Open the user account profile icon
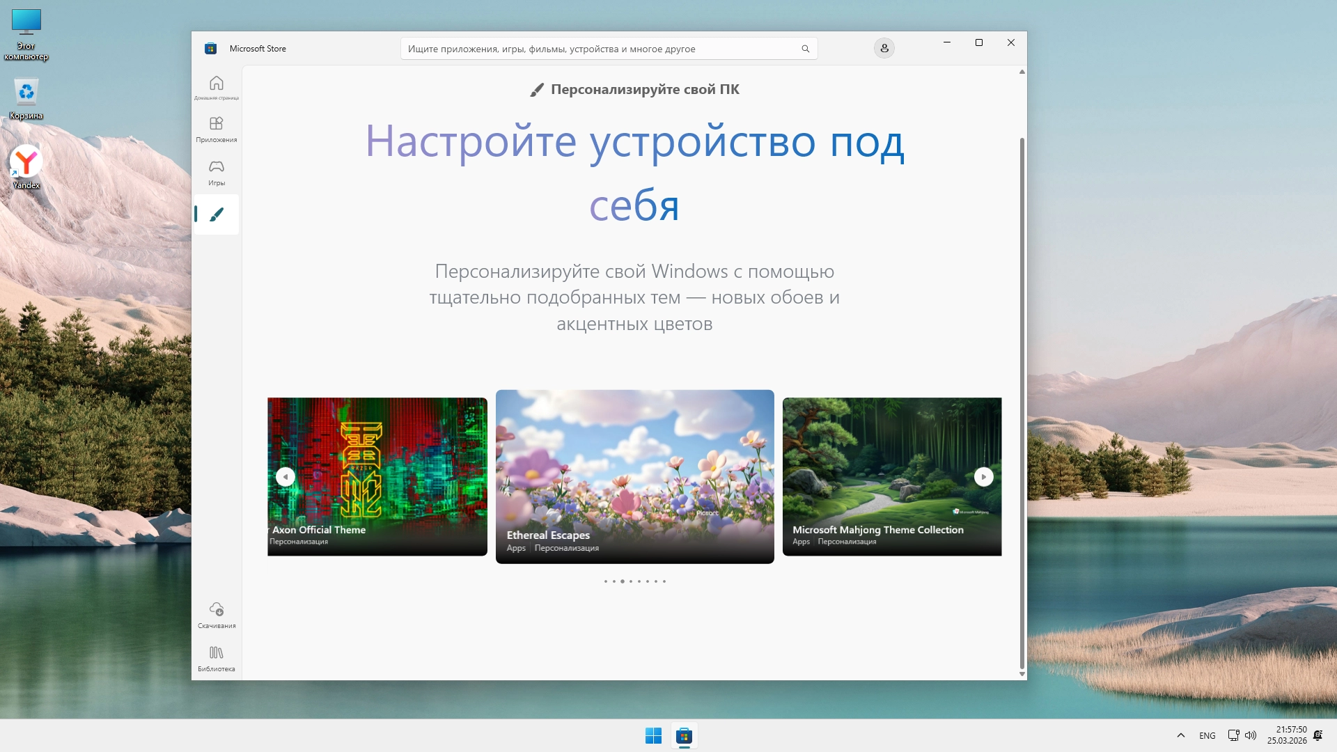This screenshot has height=752, width=1337. [x=884, y=48]
